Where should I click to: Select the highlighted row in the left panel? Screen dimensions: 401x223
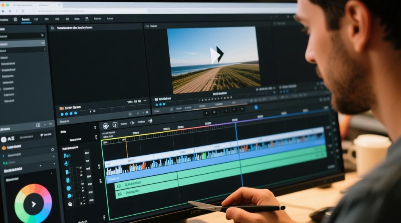point(23,43)
